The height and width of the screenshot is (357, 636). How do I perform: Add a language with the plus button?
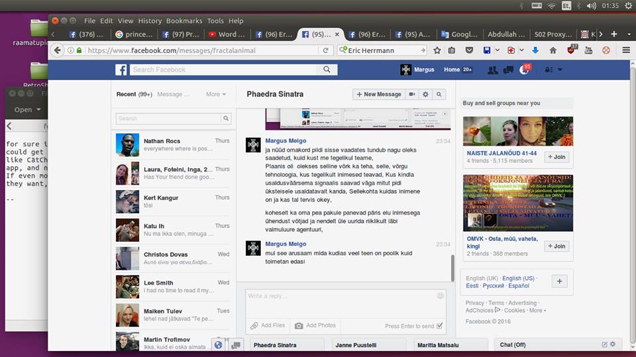[x=559, y=281]
